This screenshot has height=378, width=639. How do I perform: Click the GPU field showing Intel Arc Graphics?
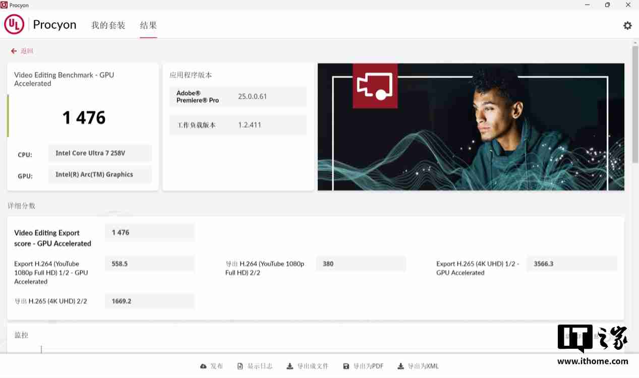coord(100,174)
